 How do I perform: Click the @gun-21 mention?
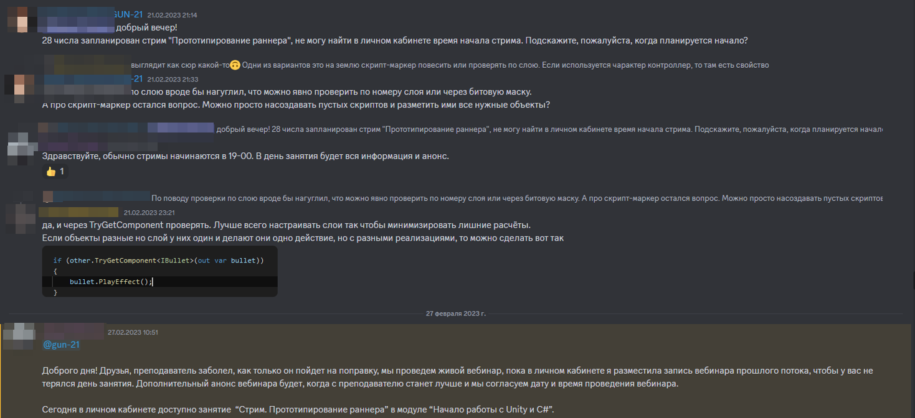pyautogui.click(x=61, y=345)
